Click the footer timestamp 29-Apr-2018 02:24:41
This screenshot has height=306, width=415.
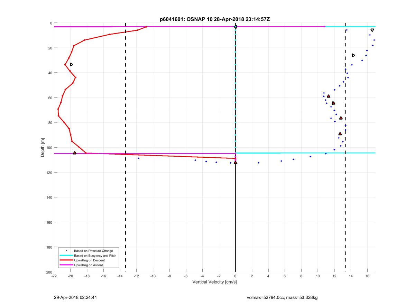[75, 297]
